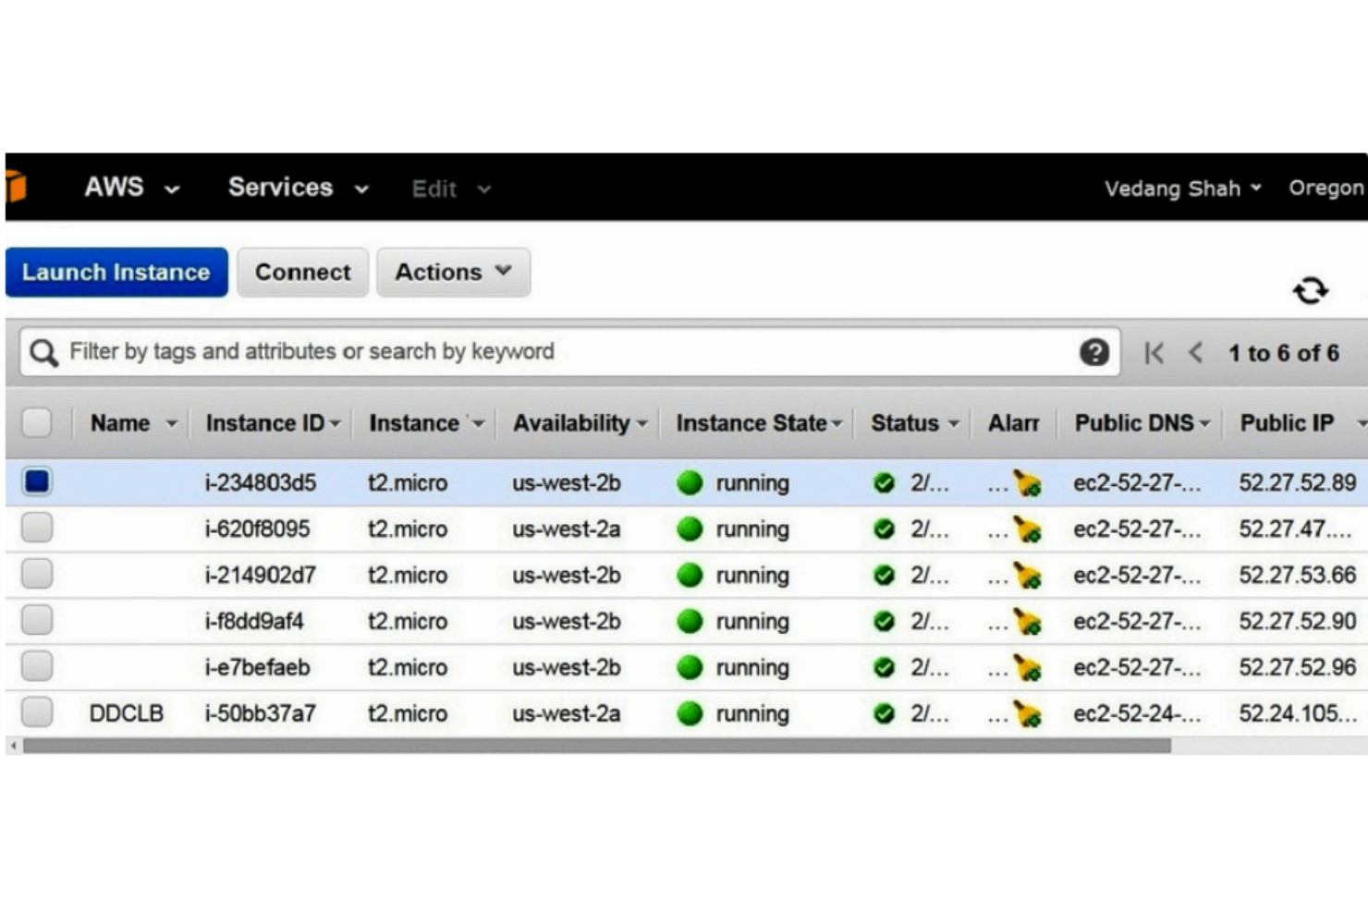Open the Actions dropdown
Viewport: 1368px width, 912px height.
(452, 272)
